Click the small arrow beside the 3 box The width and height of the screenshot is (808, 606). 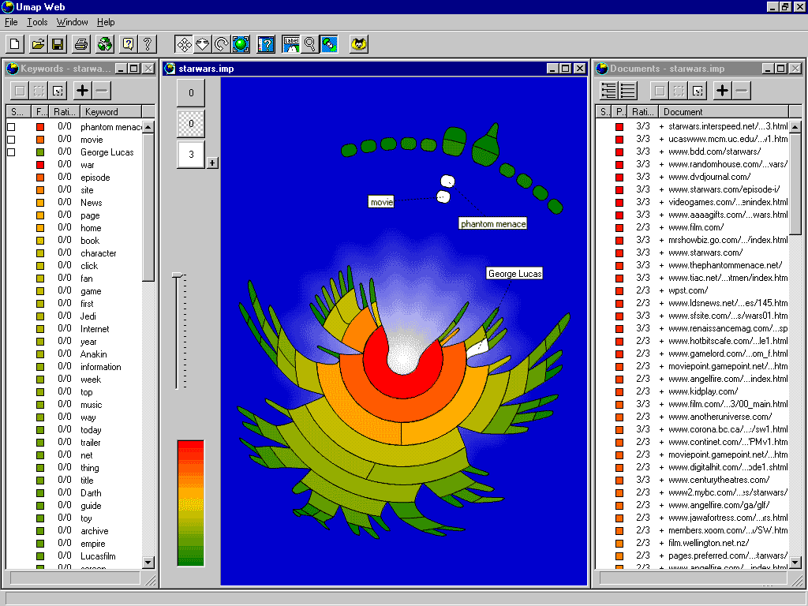point(211,163)
